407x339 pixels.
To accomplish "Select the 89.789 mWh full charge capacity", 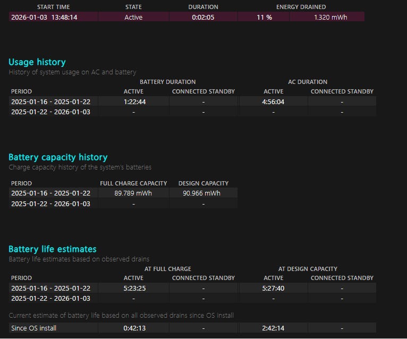I will [x=133, y=193].
